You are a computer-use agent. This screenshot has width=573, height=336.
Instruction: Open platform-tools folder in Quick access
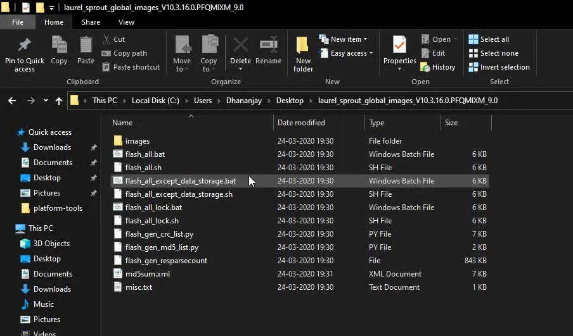point(58,208)
